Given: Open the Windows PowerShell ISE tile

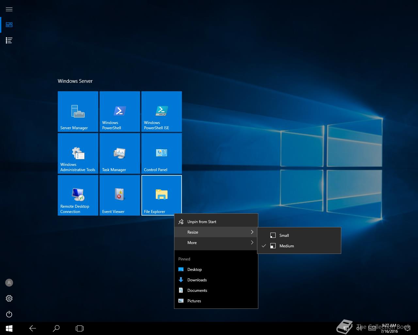Looking at the screenshot, I should (162, 112).
